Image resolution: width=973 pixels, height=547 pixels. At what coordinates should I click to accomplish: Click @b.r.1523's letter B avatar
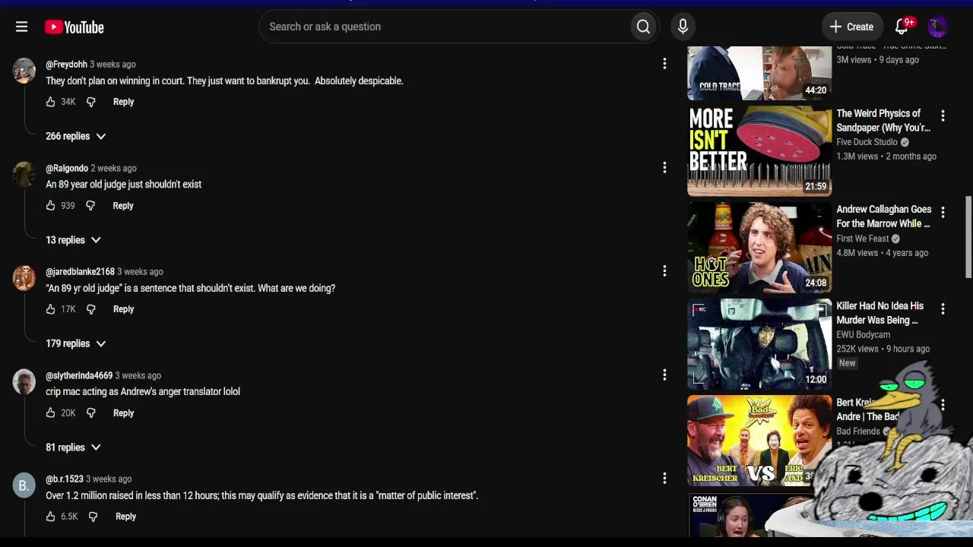click(x=24, y=485)
